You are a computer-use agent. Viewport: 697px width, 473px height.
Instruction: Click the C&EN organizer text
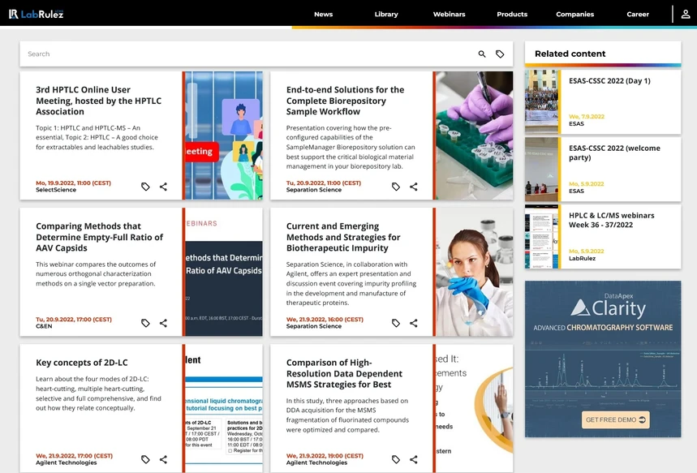click(44, 326)
